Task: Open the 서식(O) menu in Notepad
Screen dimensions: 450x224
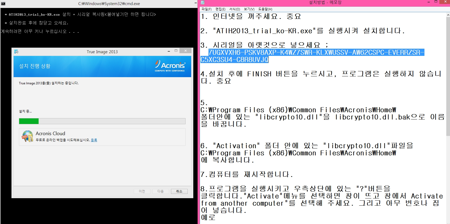Action: (x=235, y=9)
